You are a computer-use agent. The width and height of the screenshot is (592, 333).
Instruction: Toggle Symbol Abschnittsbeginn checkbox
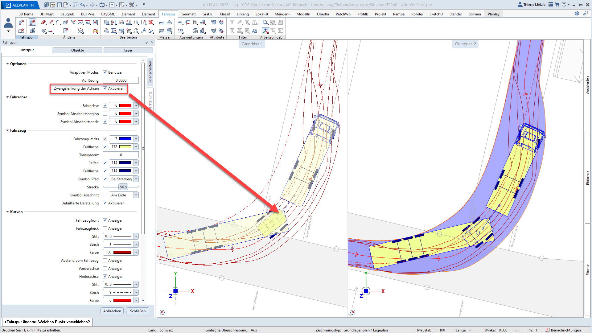[x=105, y=114]
